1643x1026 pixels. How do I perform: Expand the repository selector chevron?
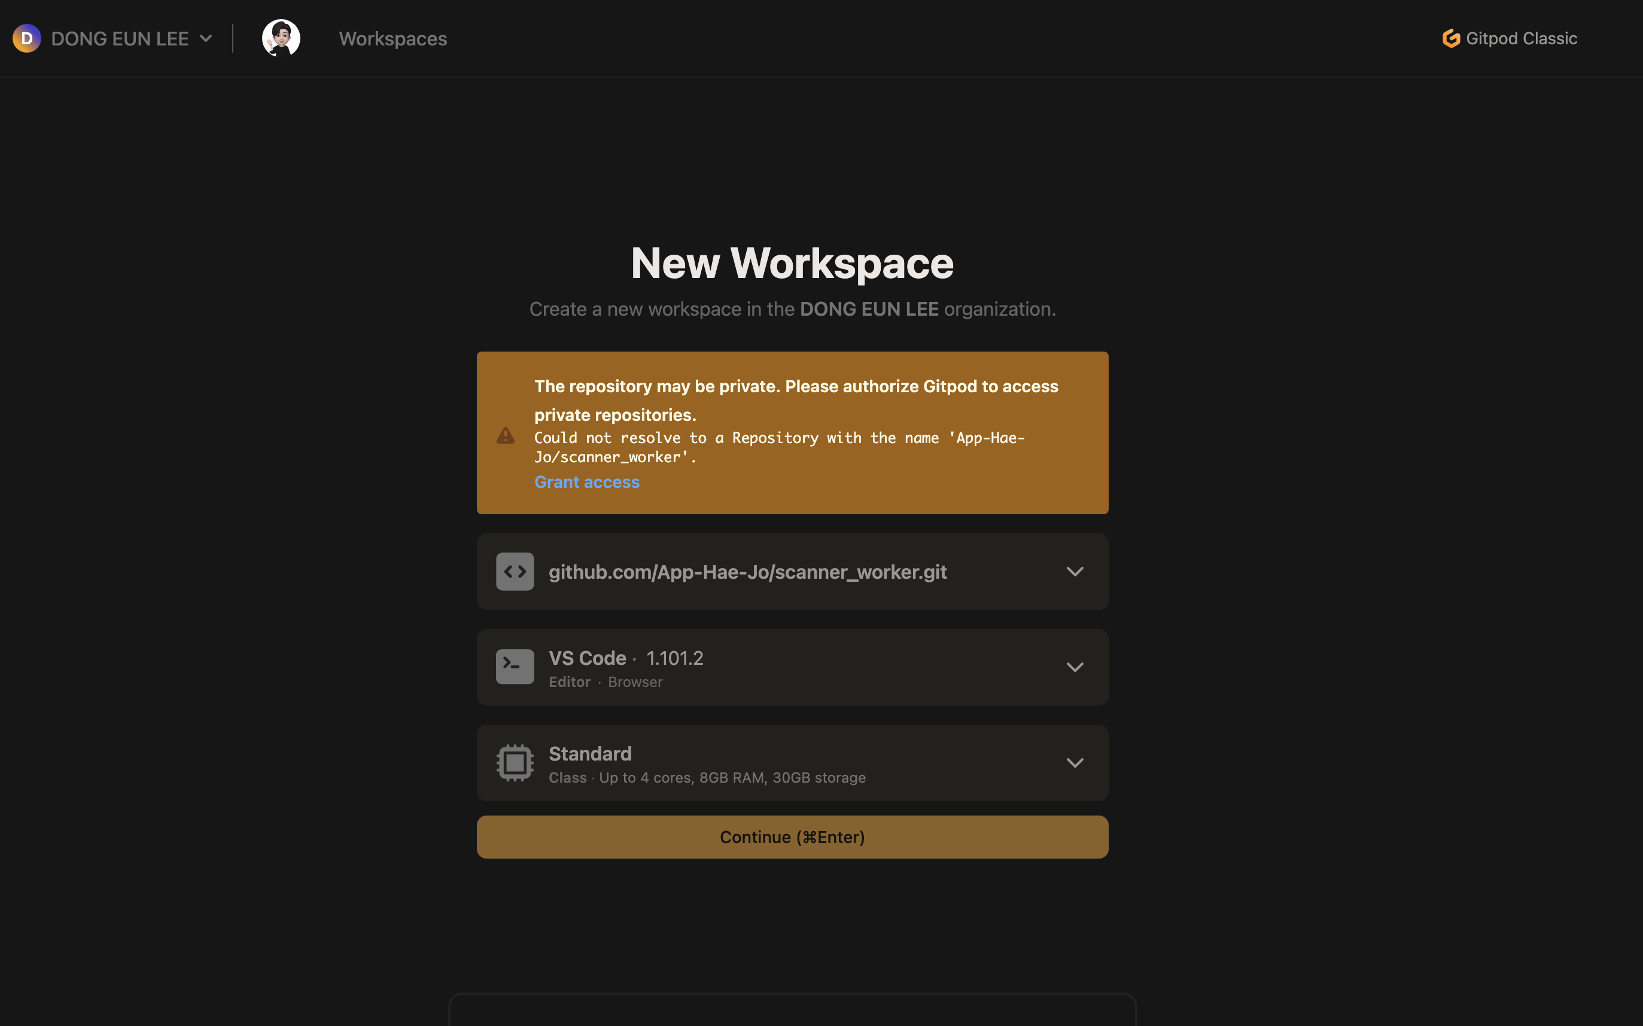[x=1075, y=572]
